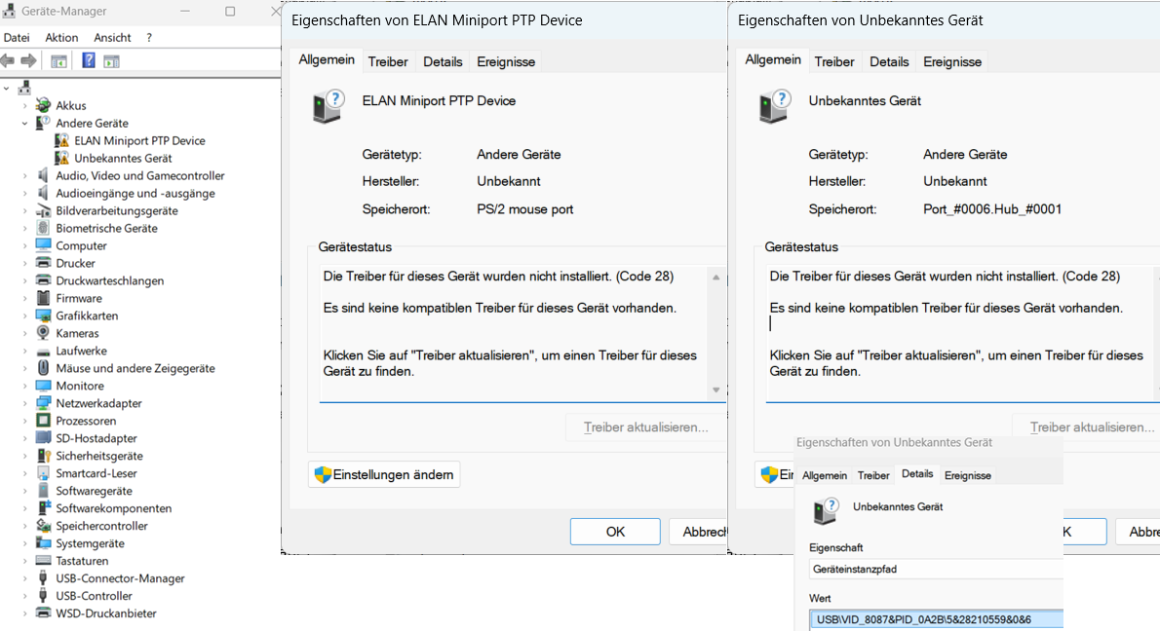The width and height of the screenshot is (1160, 631).
Task: Select Softwaregeräte in the device tree
Action: [x=94, y=491]
